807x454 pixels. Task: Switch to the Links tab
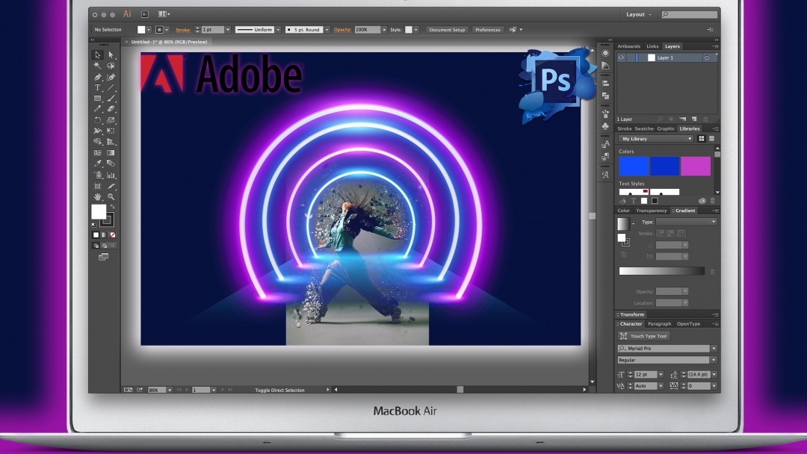click(652, 46)
